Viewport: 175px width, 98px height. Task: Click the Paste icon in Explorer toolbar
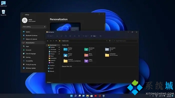66,36
